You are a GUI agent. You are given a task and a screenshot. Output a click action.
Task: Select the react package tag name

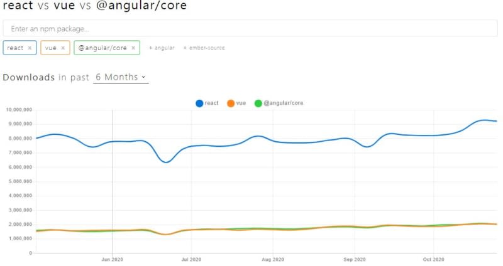tap(15, 48)
